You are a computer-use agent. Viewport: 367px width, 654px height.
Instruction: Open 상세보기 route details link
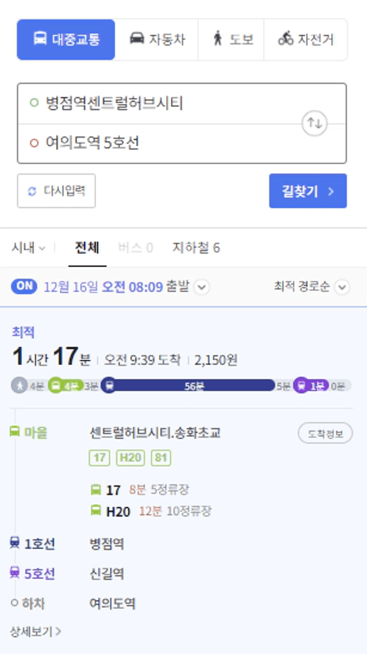coord(36,631)
